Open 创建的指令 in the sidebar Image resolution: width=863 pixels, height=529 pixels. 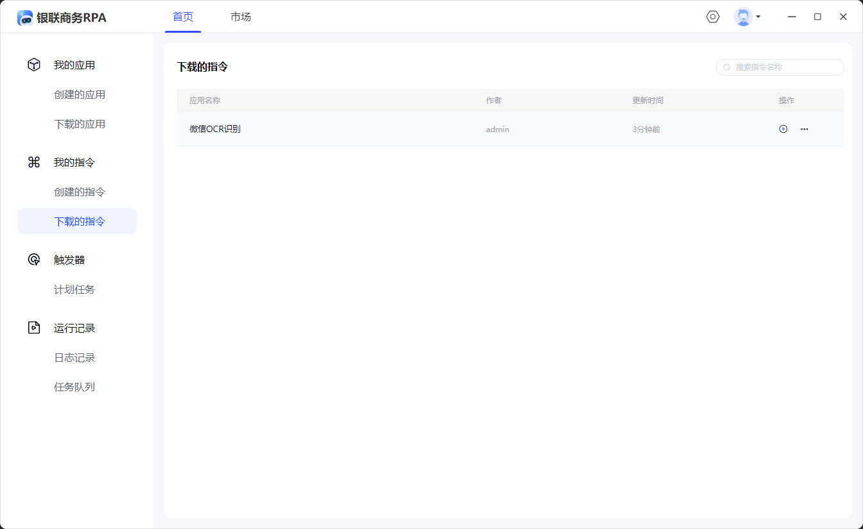point(80,192)
